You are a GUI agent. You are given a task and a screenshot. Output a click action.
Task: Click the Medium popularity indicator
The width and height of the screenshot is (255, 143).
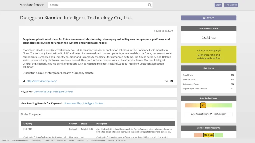pyautogui.click(x=208, y=135)
